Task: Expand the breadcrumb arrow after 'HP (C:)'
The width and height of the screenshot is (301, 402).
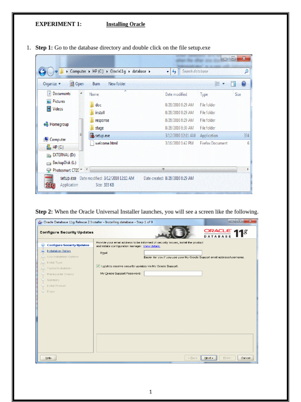Action: click(x=107, y=71)
